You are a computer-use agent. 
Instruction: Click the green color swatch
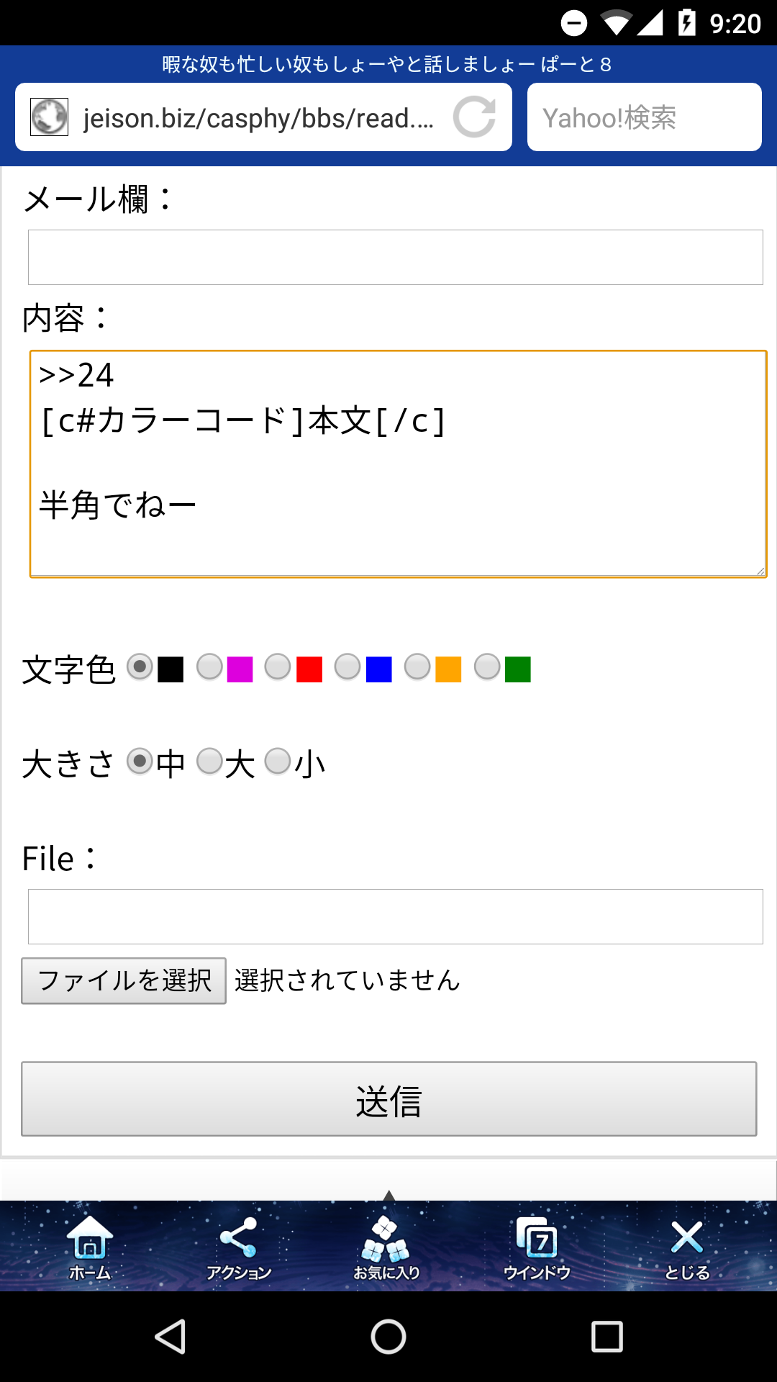coord(517,669)
